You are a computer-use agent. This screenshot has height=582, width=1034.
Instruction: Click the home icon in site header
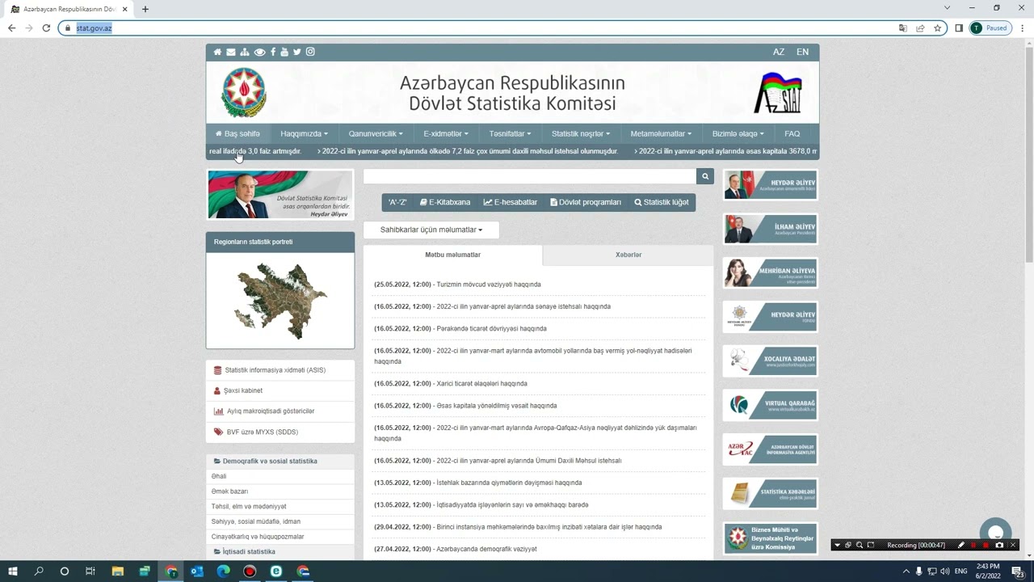pyautogui.click(x=217, y=52)
